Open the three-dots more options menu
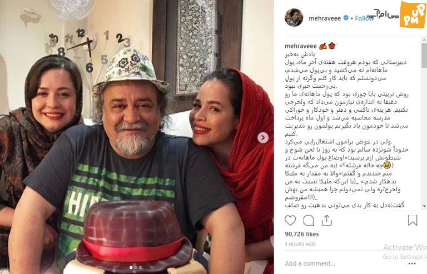The height and width of the screenshot is (274, 427). [412, 263]
